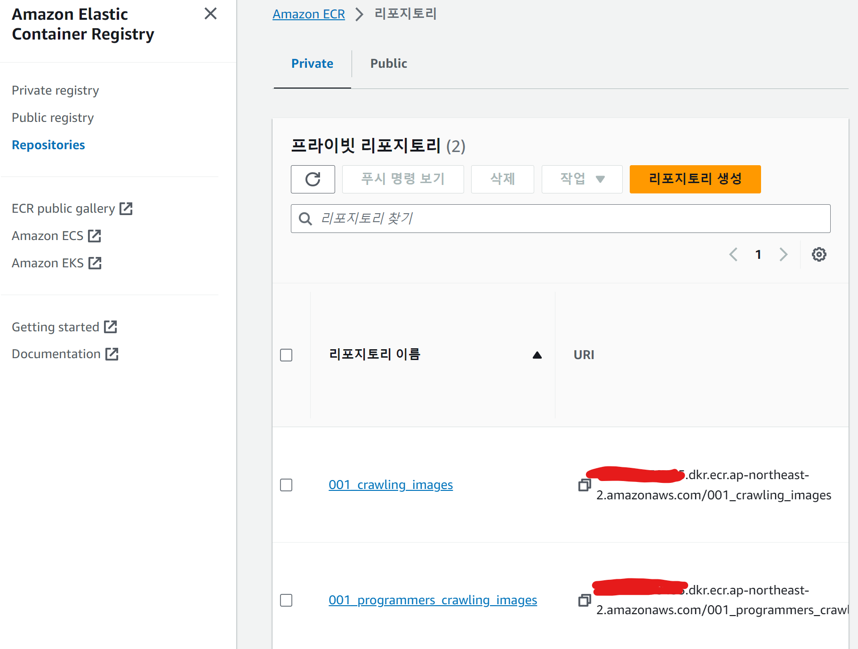
Task: Switch to the Public tab
Action: 389,64
